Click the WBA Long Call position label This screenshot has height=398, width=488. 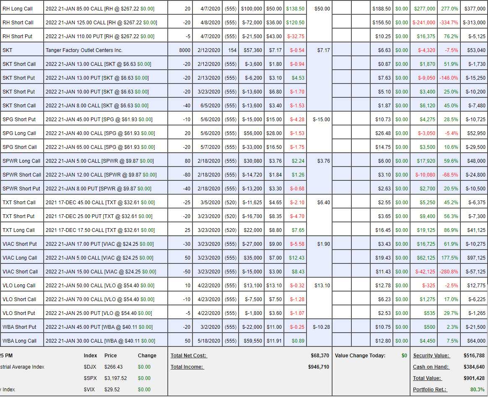tap(19, 341)
